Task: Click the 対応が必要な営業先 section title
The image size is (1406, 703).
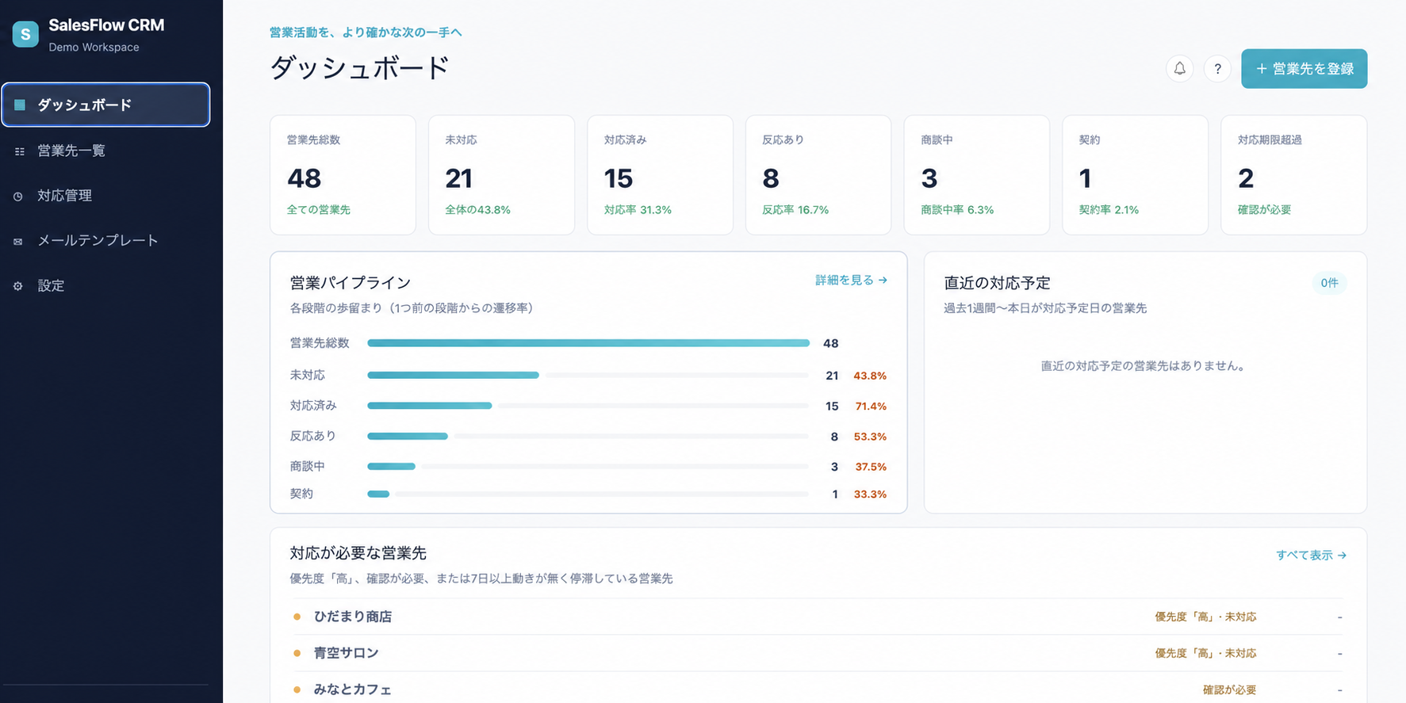Action: (x=358, y=553)
